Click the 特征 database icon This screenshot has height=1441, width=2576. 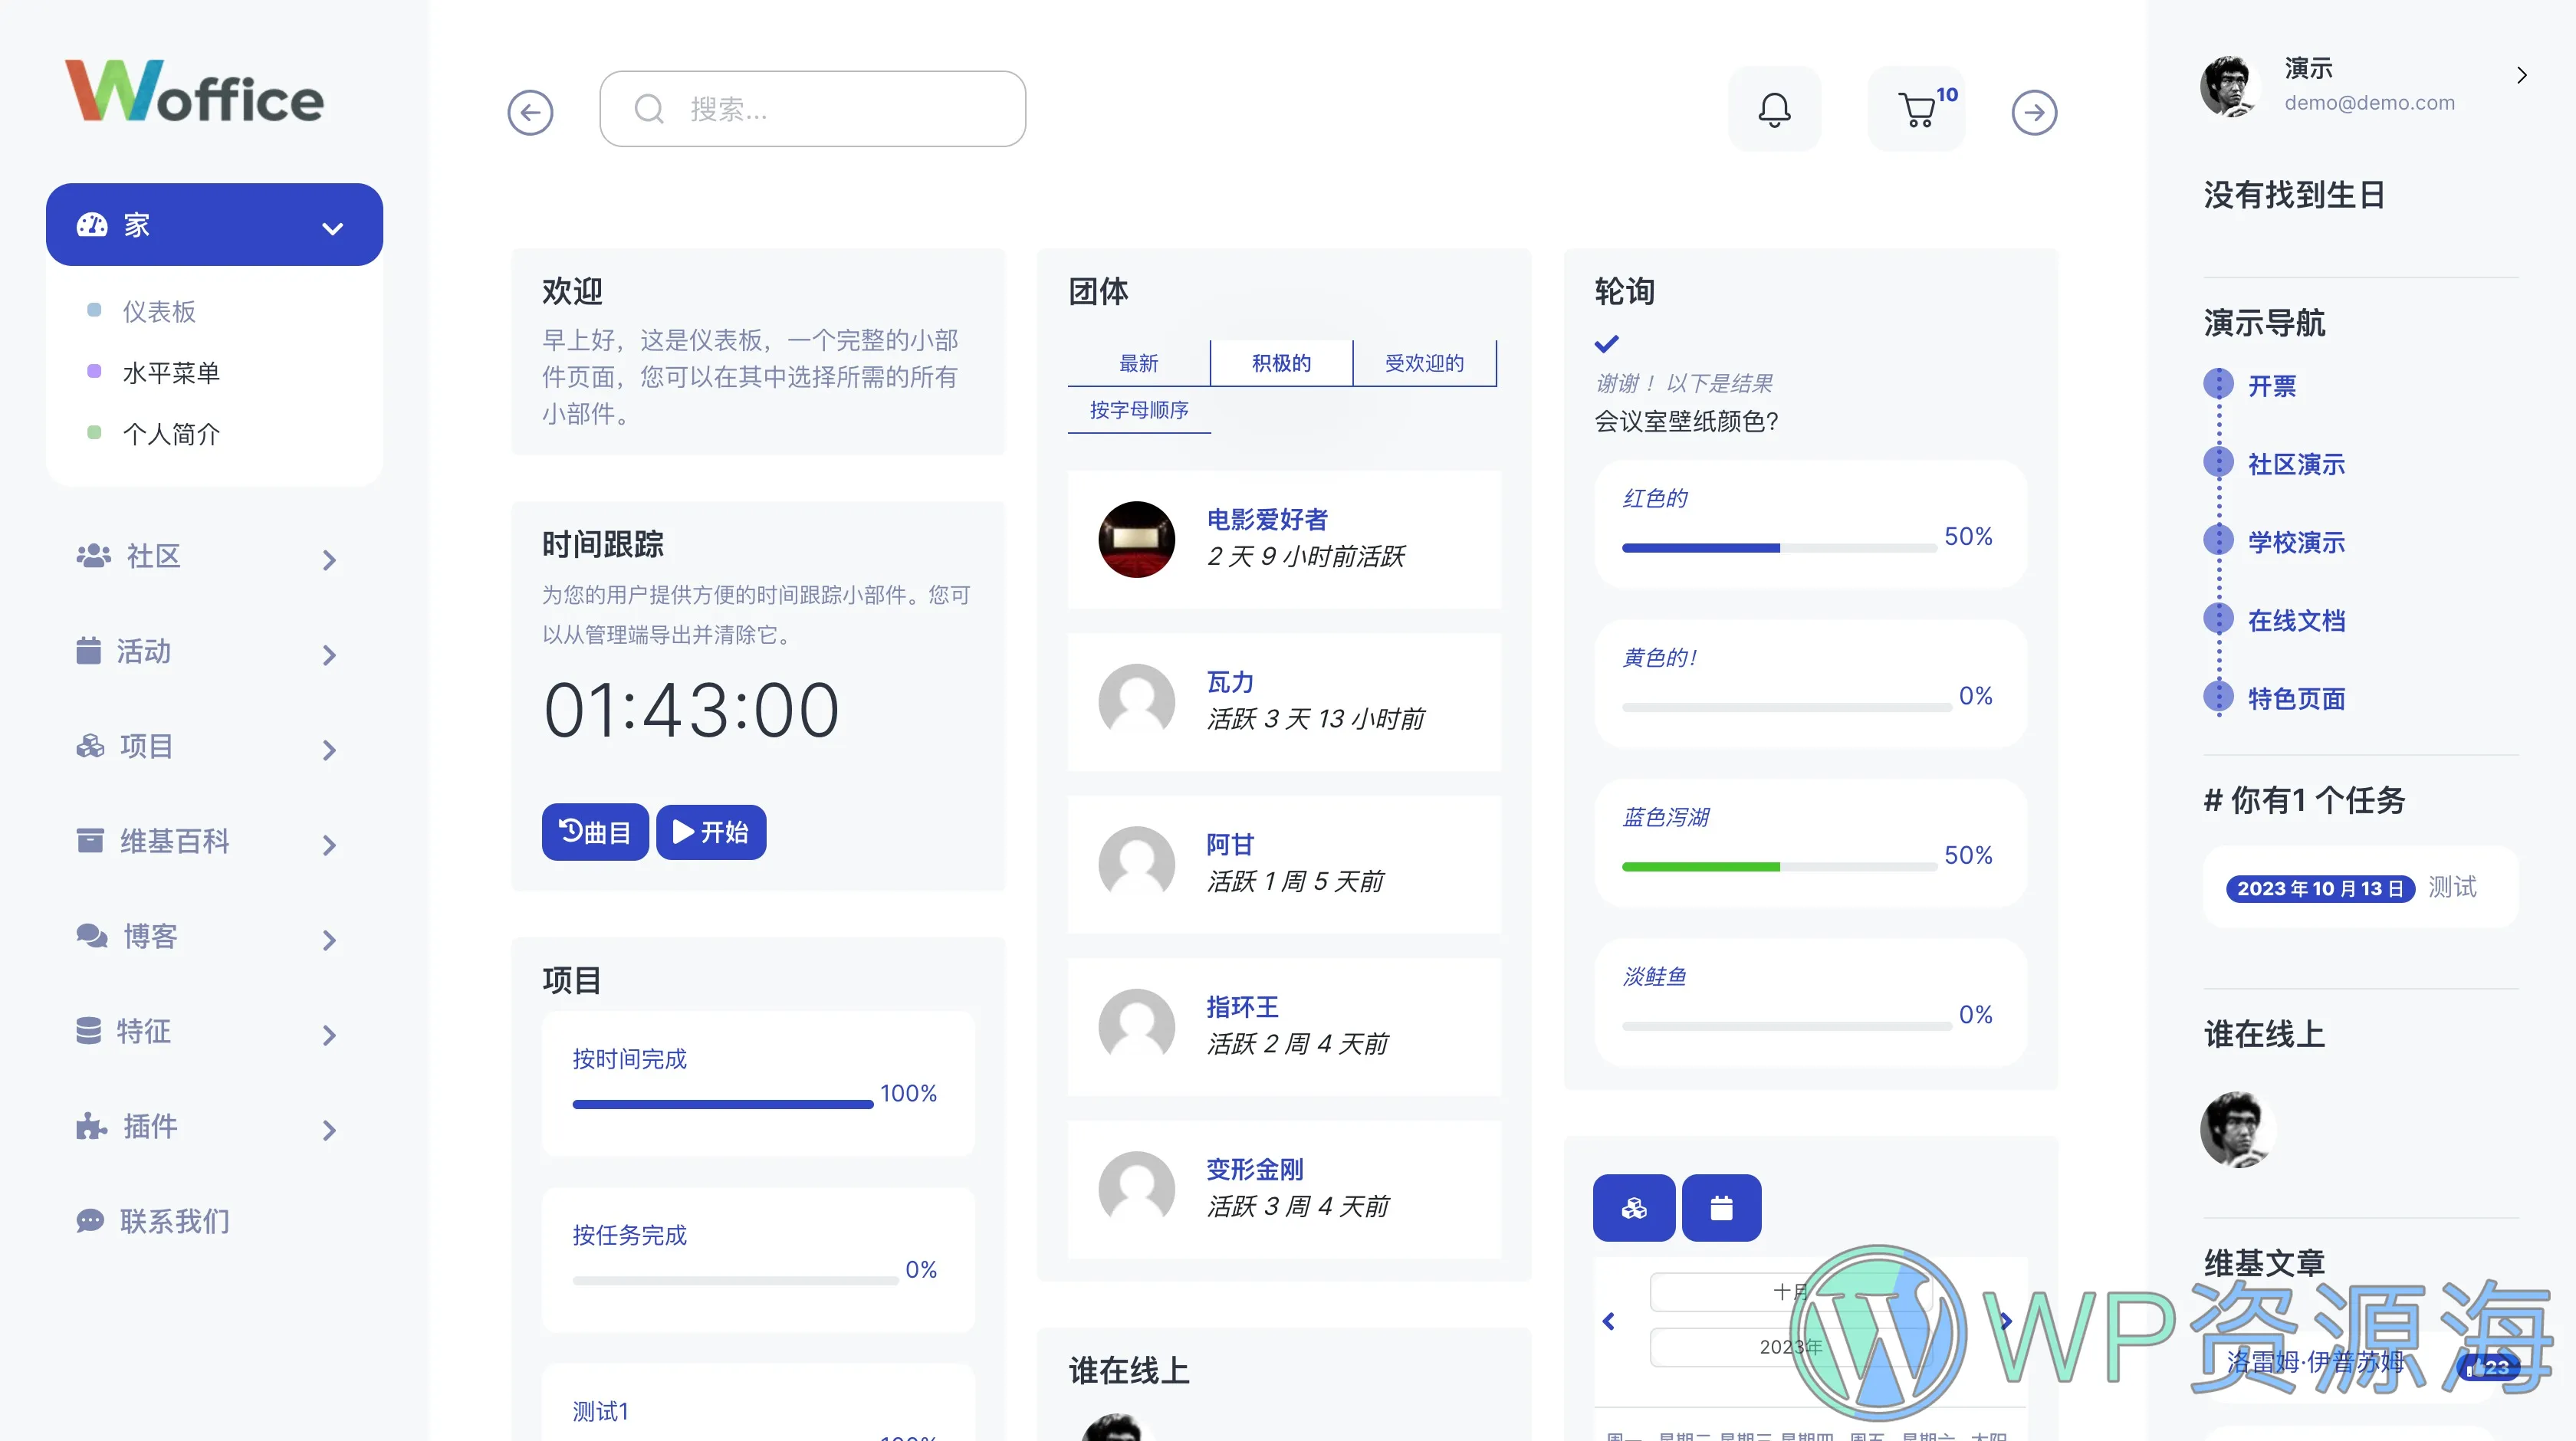tap(88, 1030)
